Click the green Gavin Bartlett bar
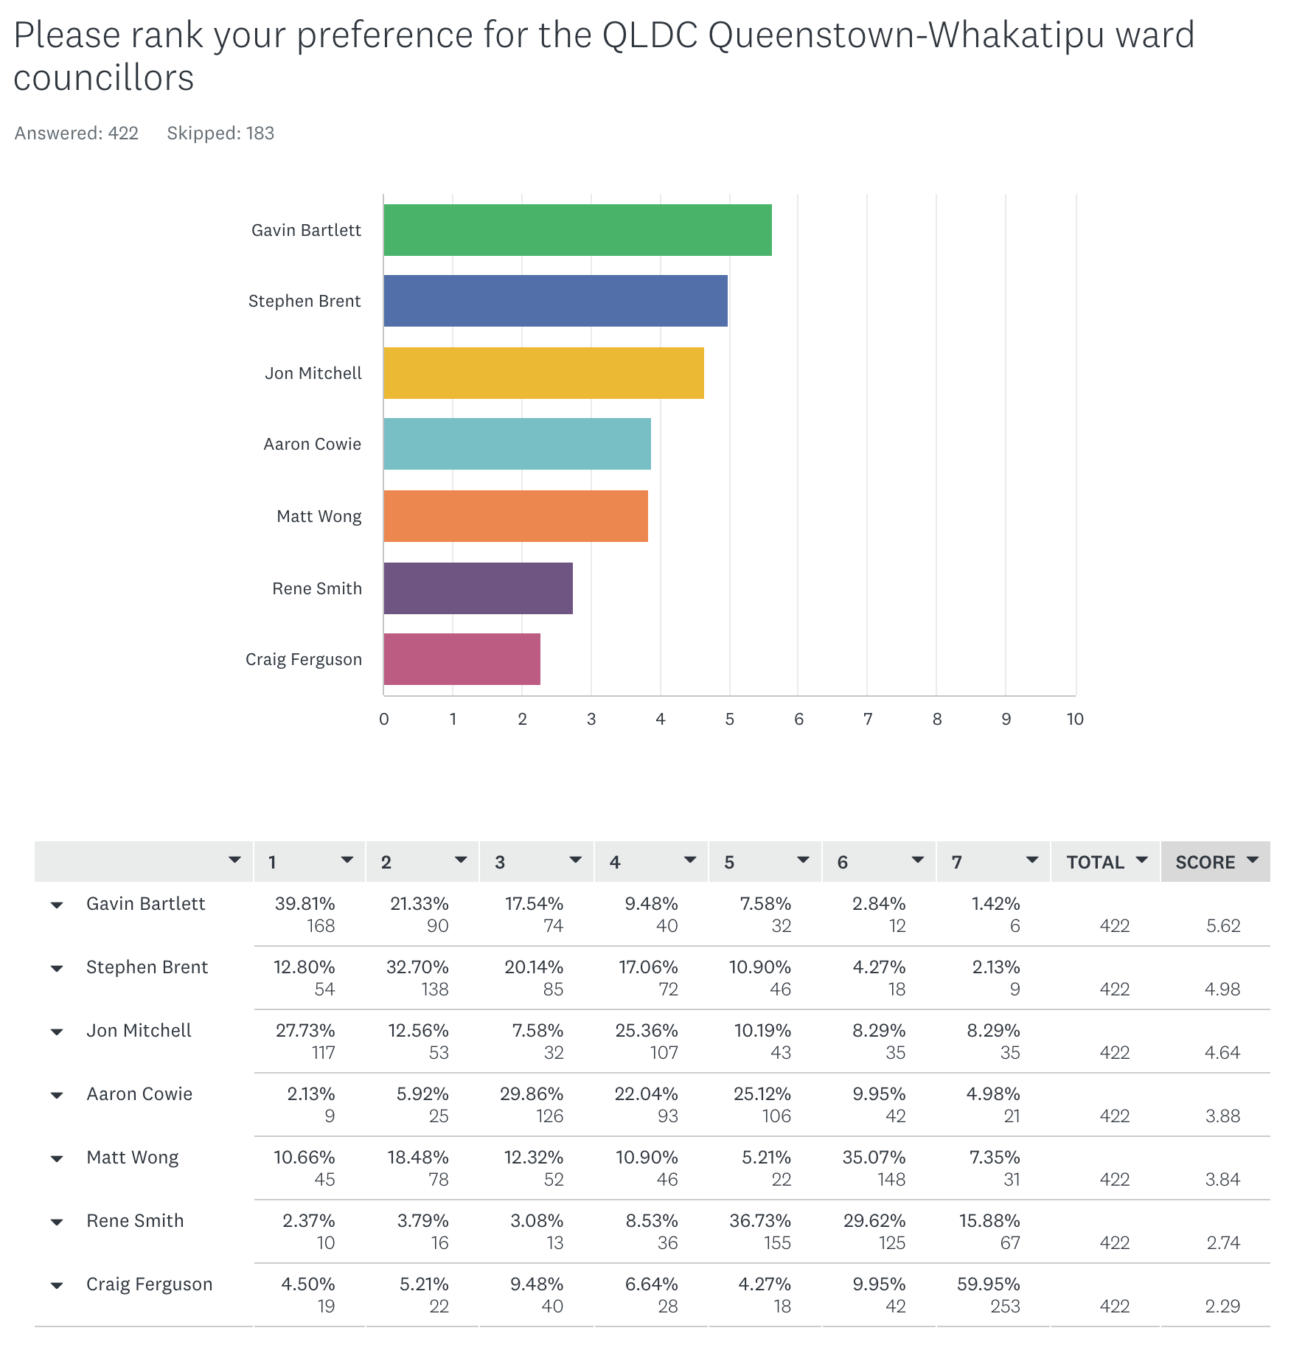The height and width of the screenshot is (1367, 1305). 577,230
